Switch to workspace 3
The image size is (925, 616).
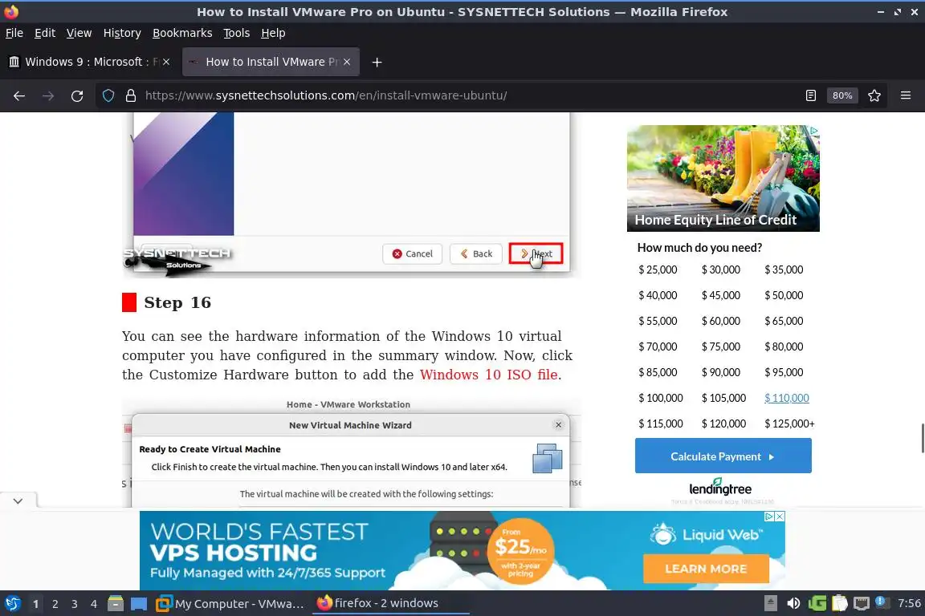pyautogui.click(x=75, y=604)
